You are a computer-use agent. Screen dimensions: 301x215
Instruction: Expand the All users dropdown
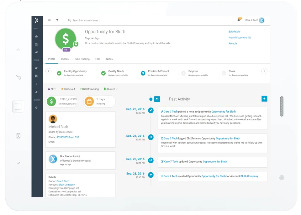[52, 89]
